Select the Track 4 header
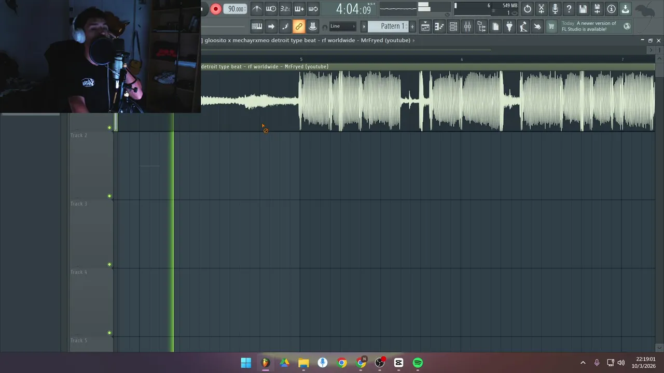The width and height of the screenshot is (664, 373). [91, 302]
